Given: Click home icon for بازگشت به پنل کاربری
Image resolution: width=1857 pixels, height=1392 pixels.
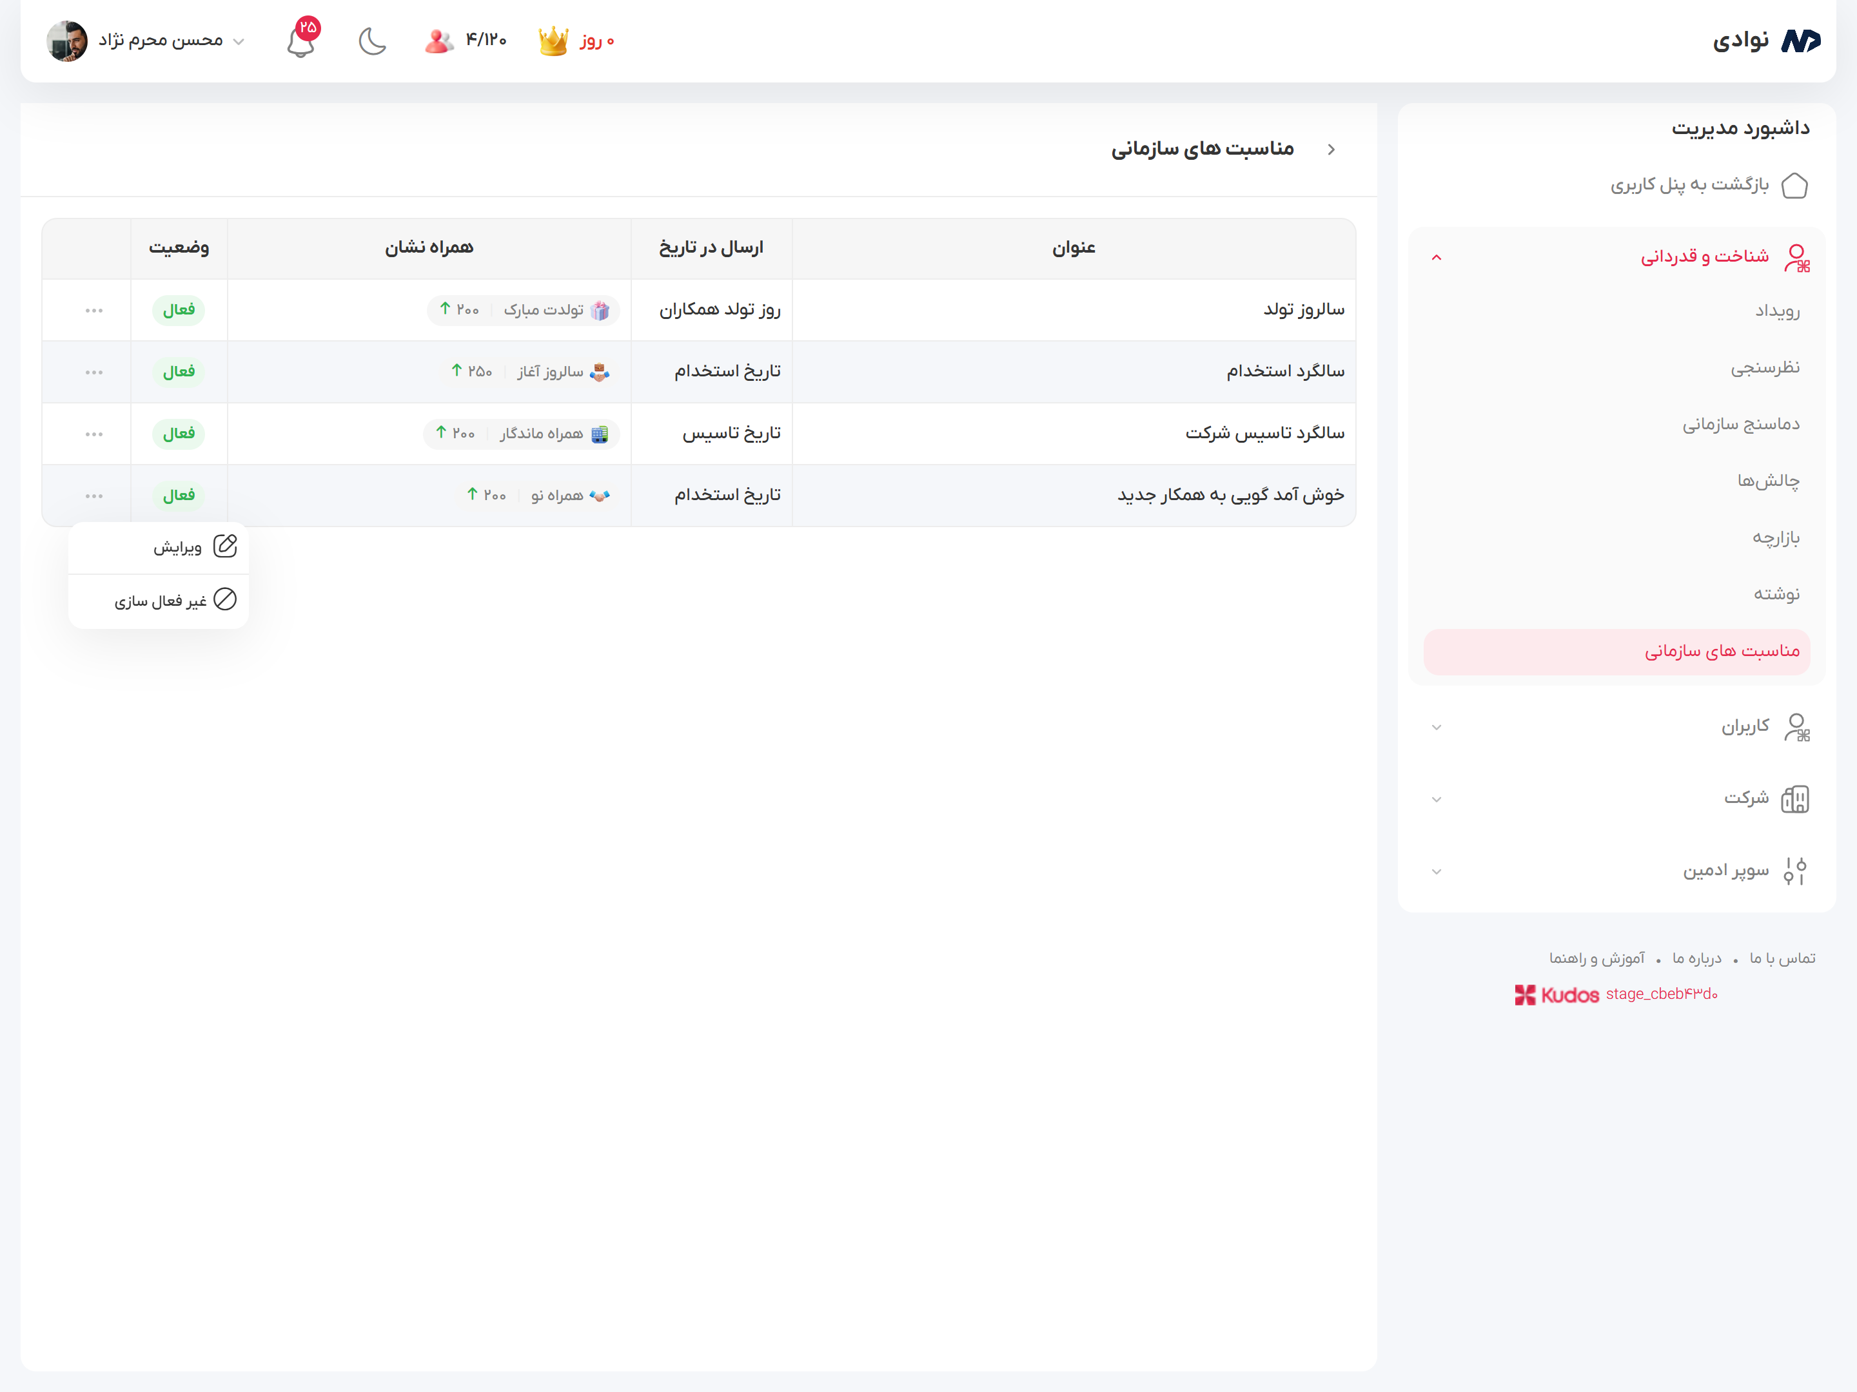Looking at the screenshot, I should 1794,184.
